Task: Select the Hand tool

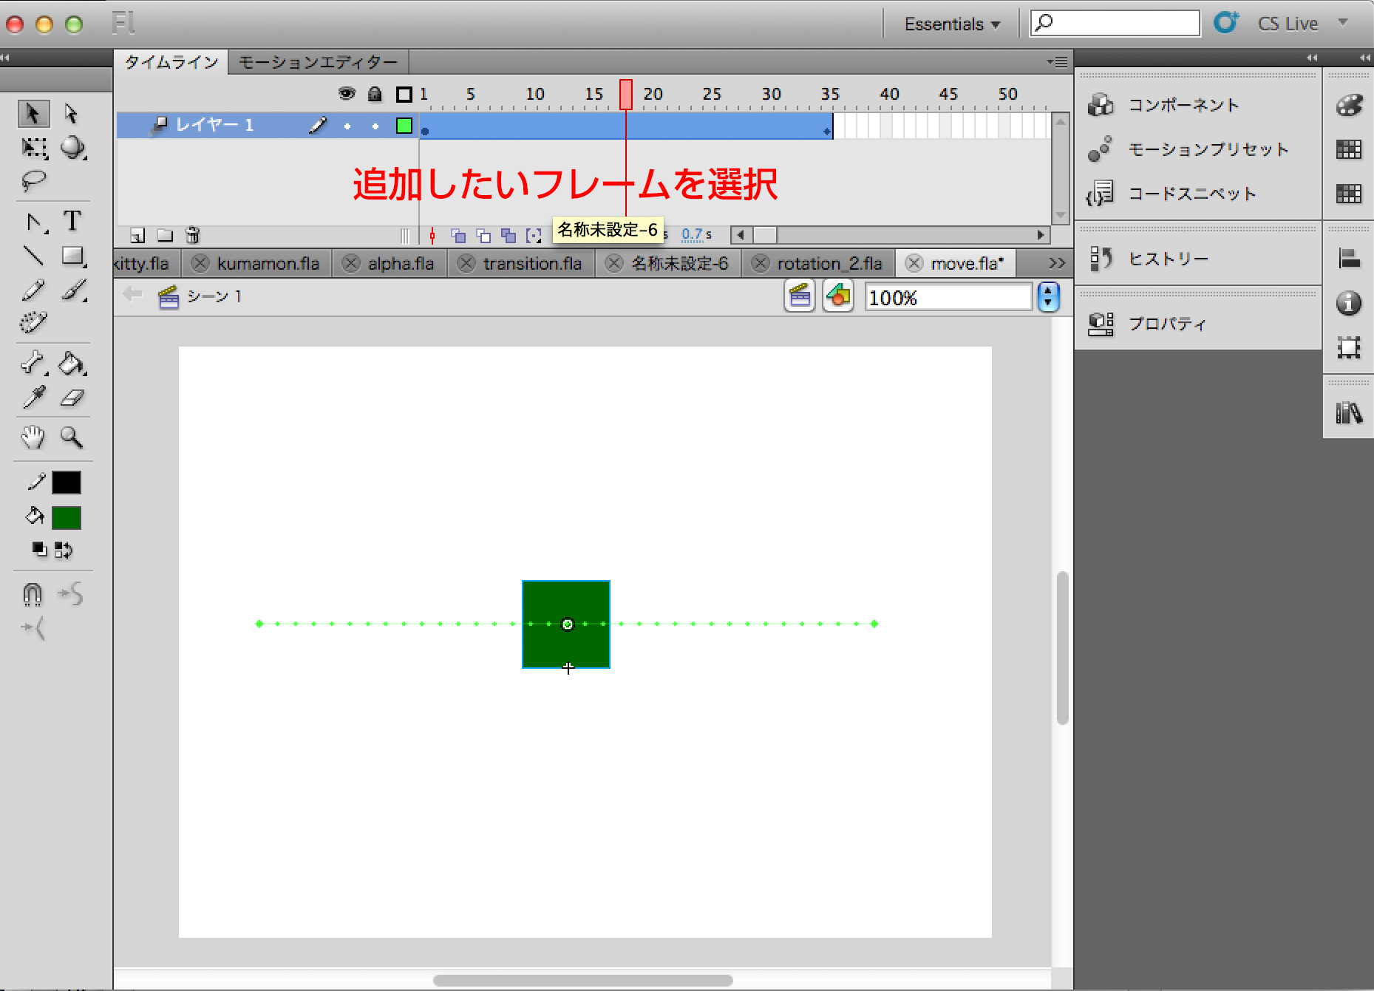Action: coord(33,437)
